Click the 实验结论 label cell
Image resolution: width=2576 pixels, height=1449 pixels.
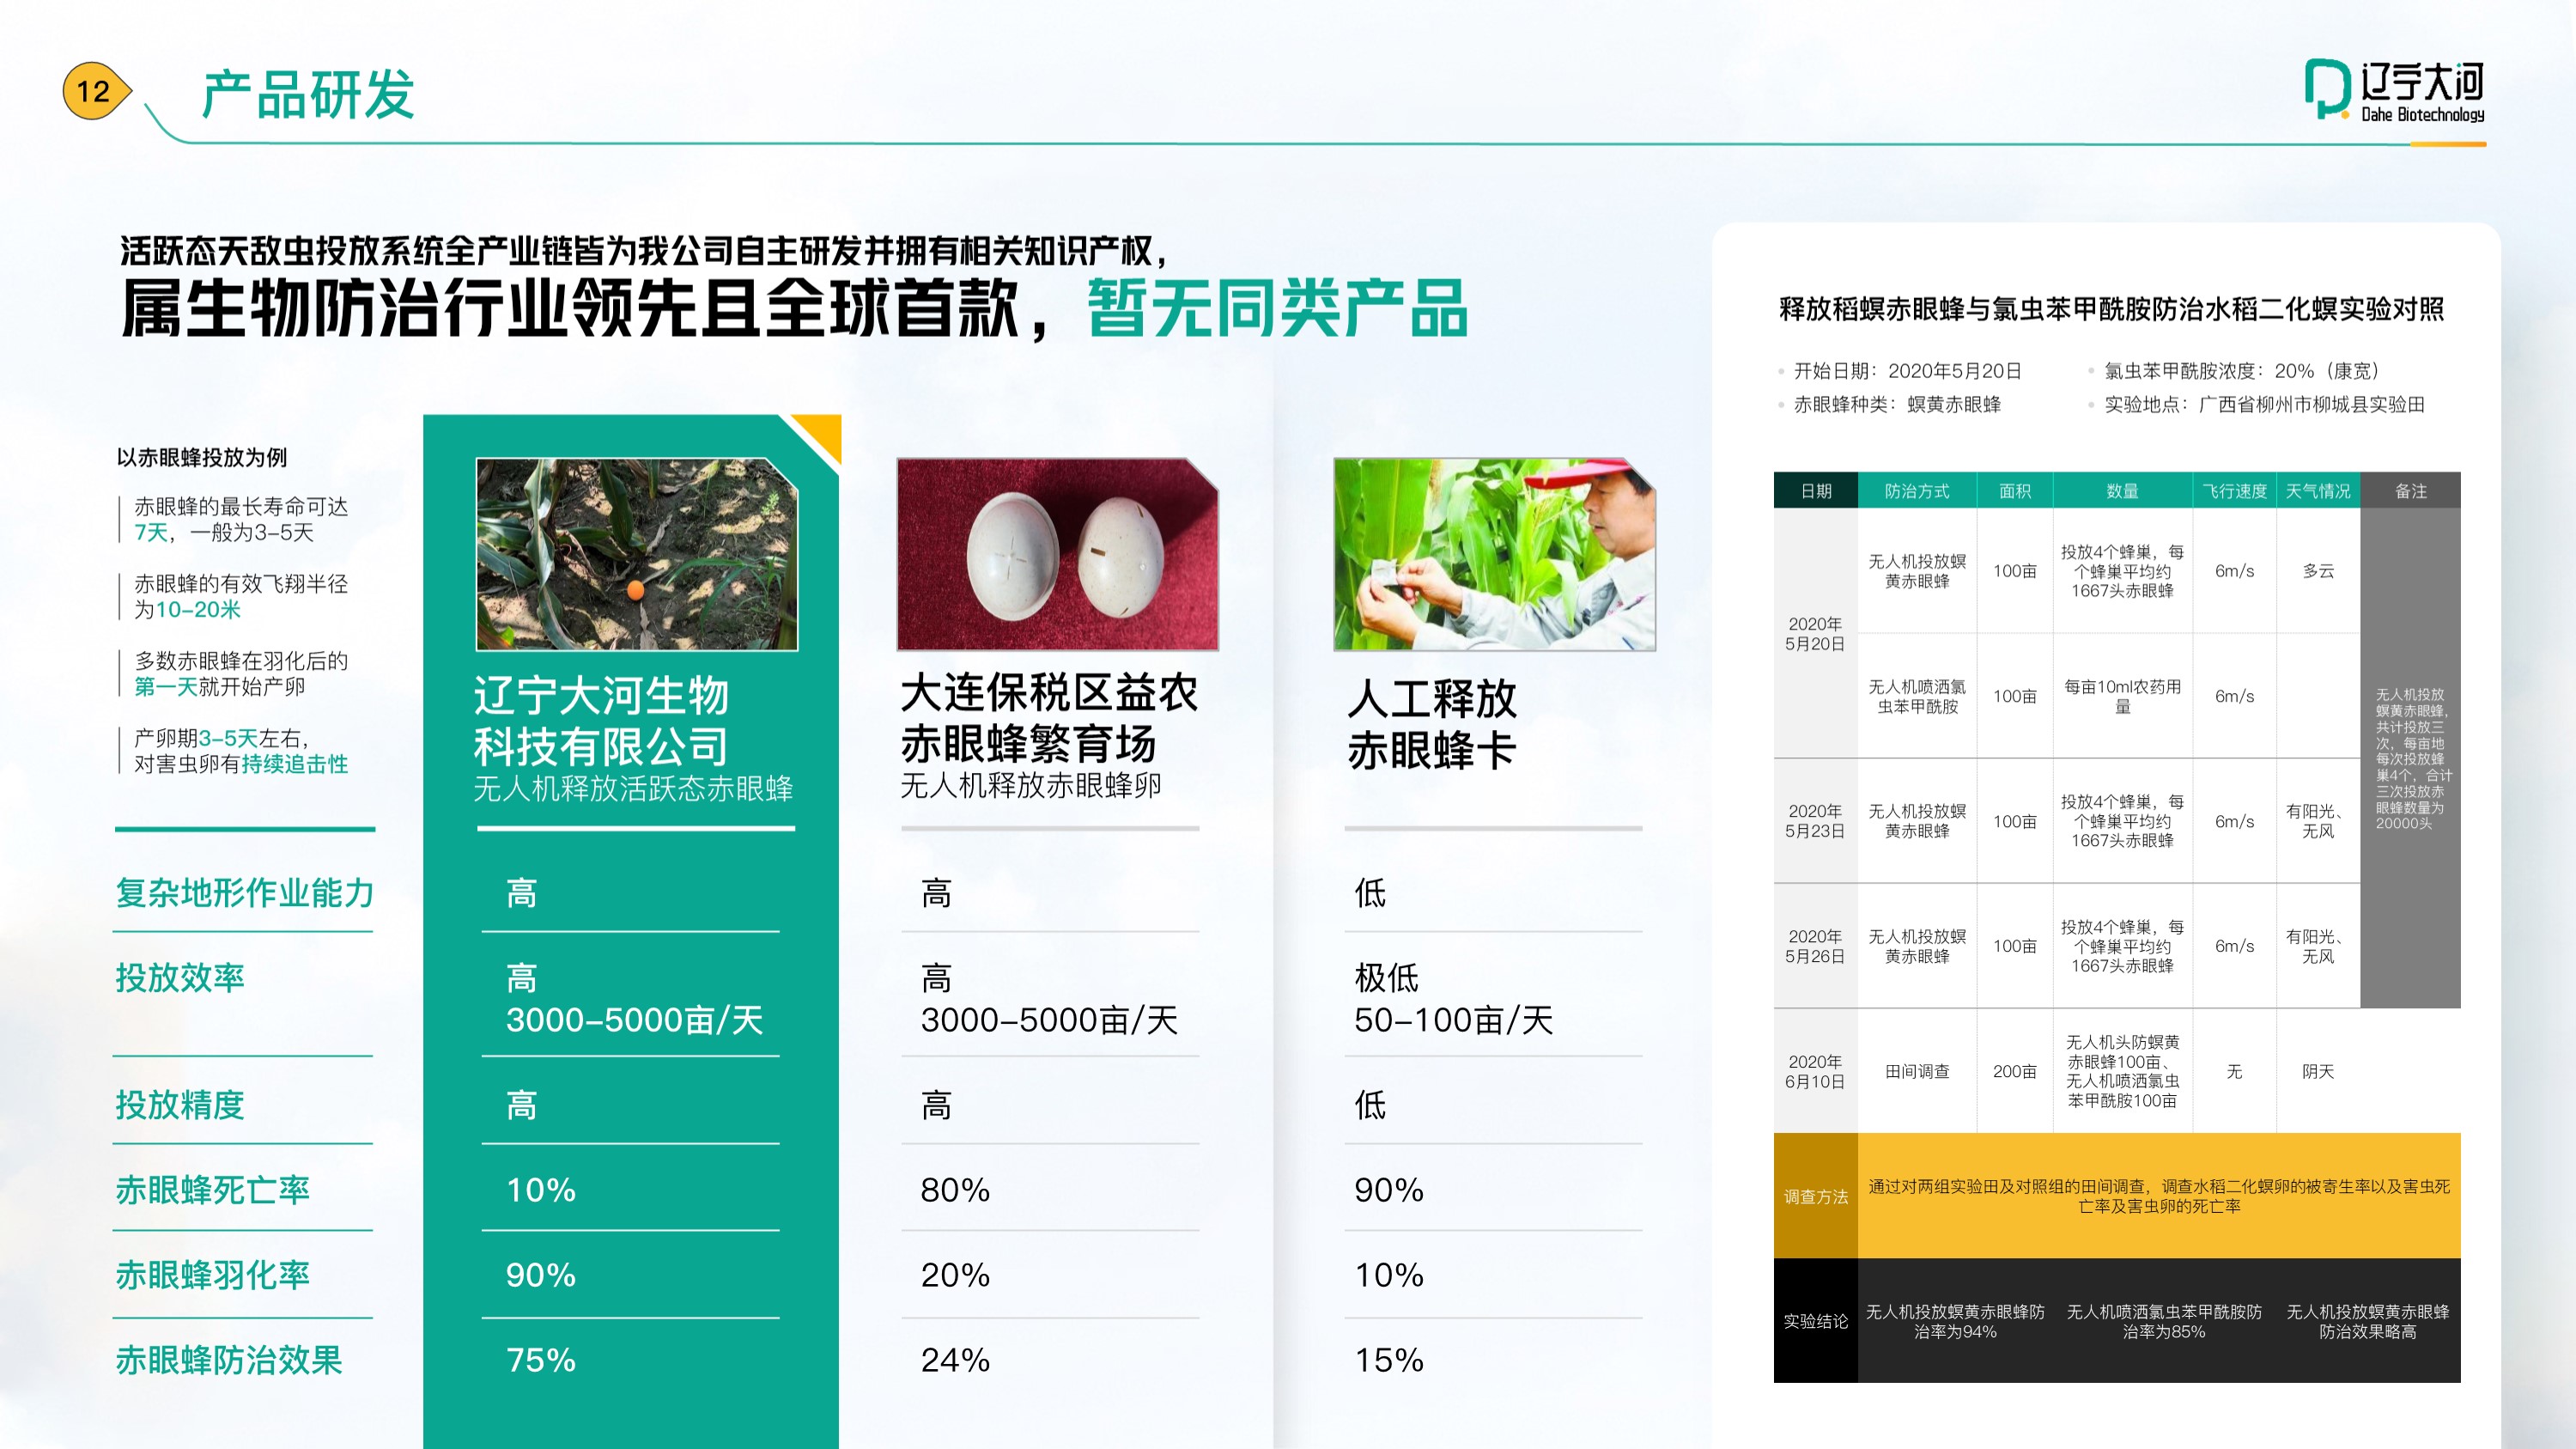coord(1816,1321)
